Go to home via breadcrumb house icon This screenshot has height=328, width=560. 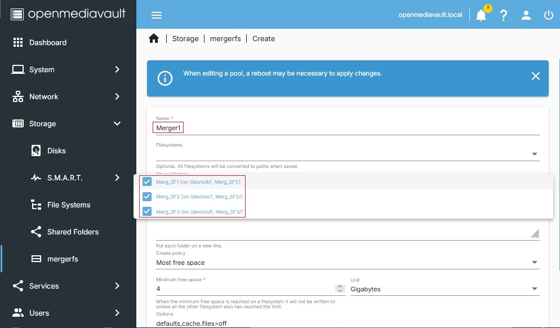tap(154, 38)
